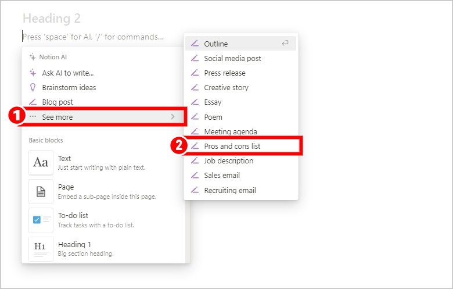Click the 'Press space for AI' text line
This screenshot has width=453, height=289.
(93, 37)
